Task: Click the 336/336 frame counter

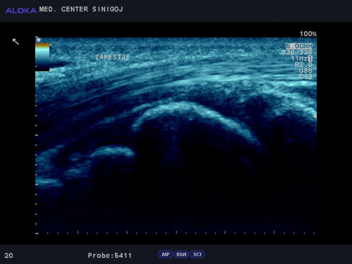Action: click(297, 52)
